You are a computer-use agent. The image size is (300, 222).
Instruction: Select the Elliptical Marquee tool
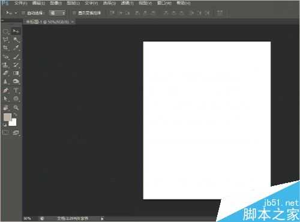click(6, 31)
